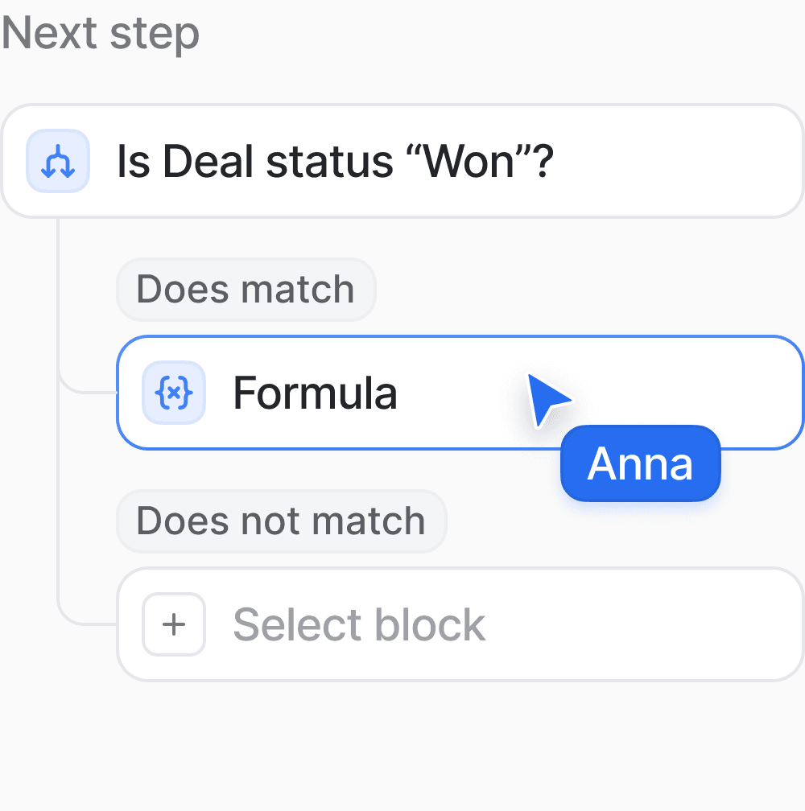Click the word Won in the condition title
This screenshot has height=811, width=805.
point(470,162)
